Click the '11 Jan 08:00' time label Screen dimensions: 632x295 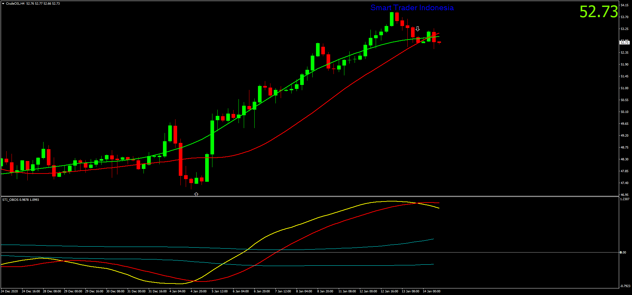(347, 291)
